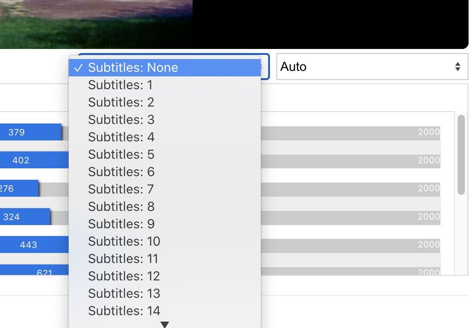Click the down triangle to reveal more subtitles

164,324
